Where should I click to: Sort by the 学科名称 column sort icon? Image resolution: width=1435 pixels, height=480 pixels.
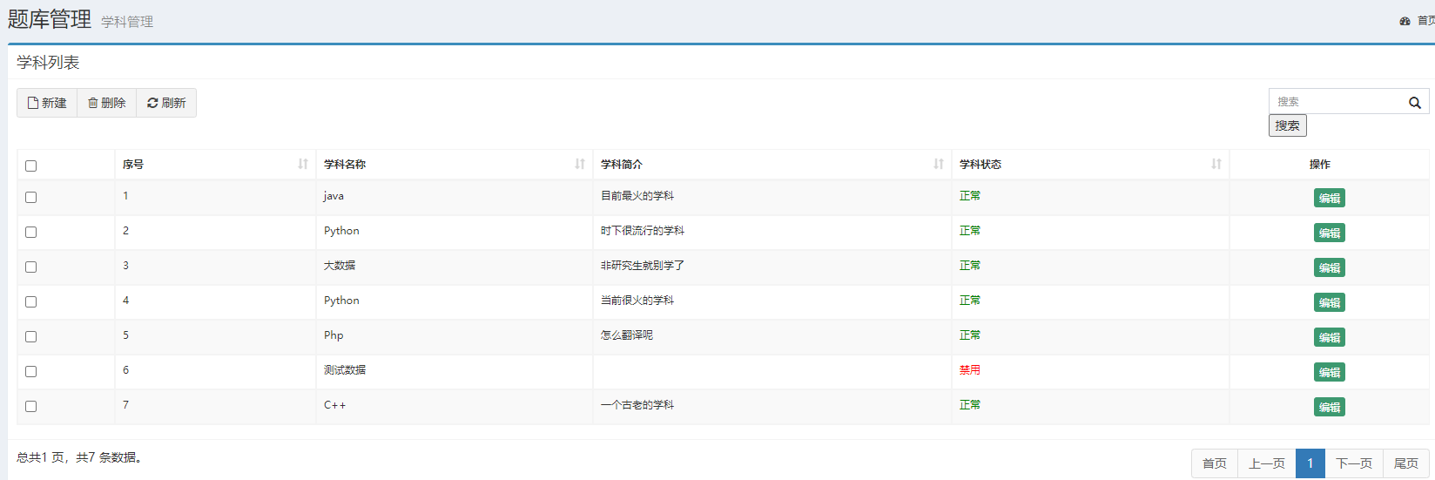point(580,164)
